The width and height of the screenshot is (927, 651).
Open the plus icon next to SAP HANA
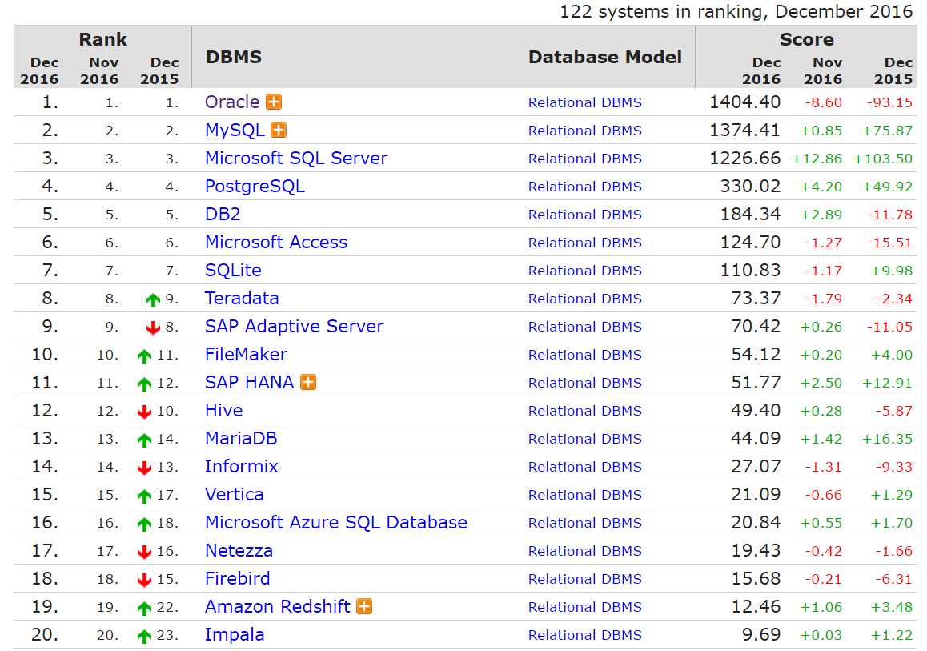click(x=308, y=382)
